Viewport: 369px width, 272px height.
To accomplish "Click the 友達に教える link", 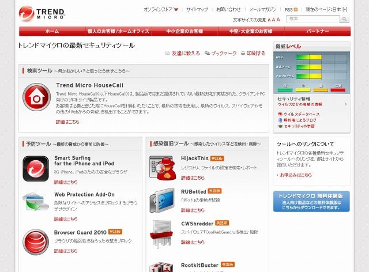I will point(186,54).
